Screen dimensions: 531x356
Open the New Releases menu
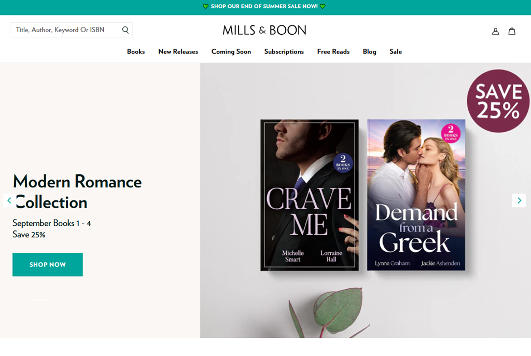tap(178, 51)
